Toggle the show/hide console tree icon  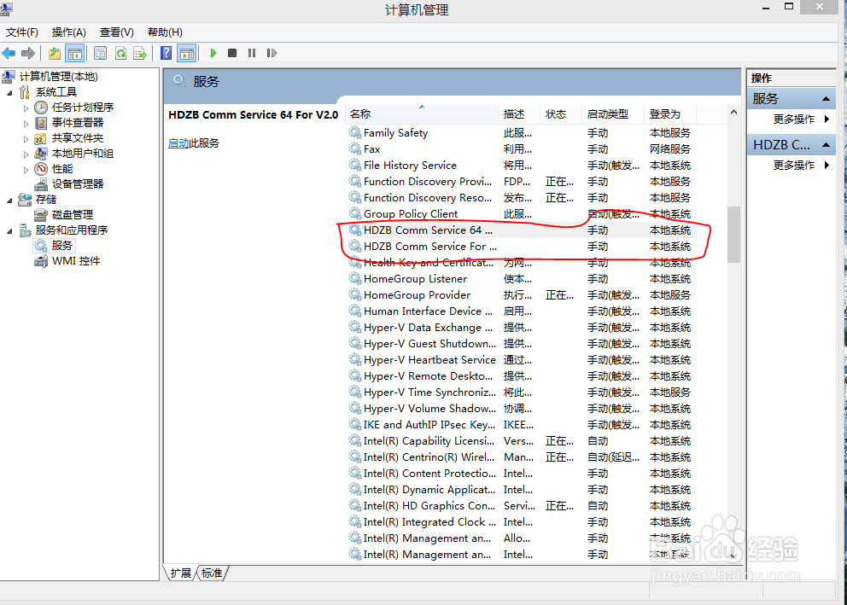point(74,53)
